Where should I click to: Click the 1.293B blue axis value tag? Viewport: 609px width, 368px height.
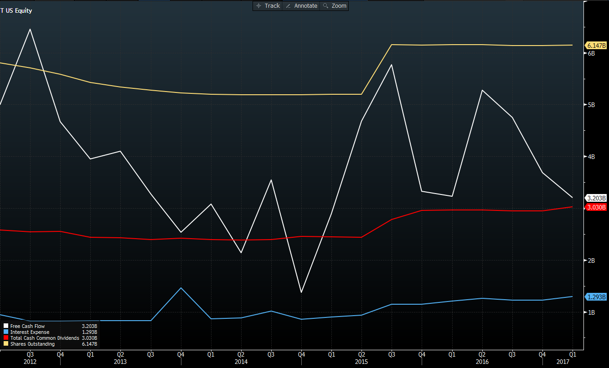coord(596,297)
